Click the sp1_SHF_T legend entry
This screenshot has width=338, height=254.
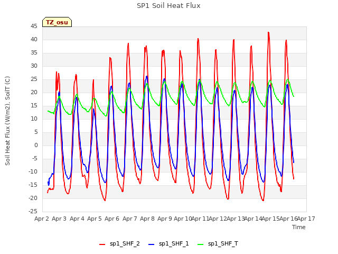[218, 244]
